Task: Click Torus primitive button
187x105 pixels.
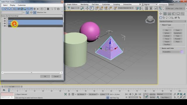Action: point(167,39)
